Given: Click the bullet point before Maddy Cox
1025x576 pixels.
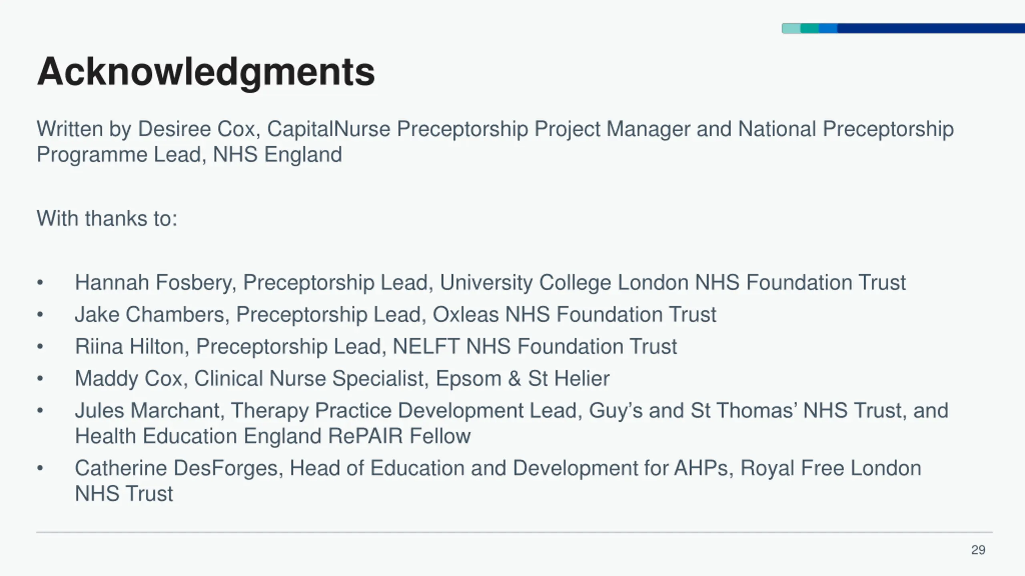Looking at the screenshot, I should click(40, 379).
